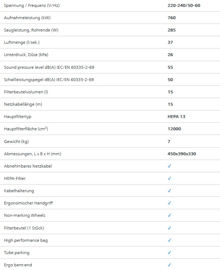Click the Kabelhalterung checkmark icon
This screenshot has height=270, width=220.
(169, 191)
